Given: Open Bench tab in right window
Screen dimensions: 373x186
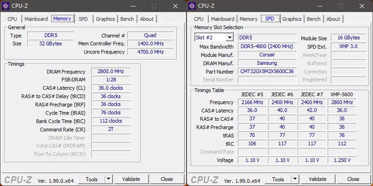Looking at the screenshot, I should (313, 19).
